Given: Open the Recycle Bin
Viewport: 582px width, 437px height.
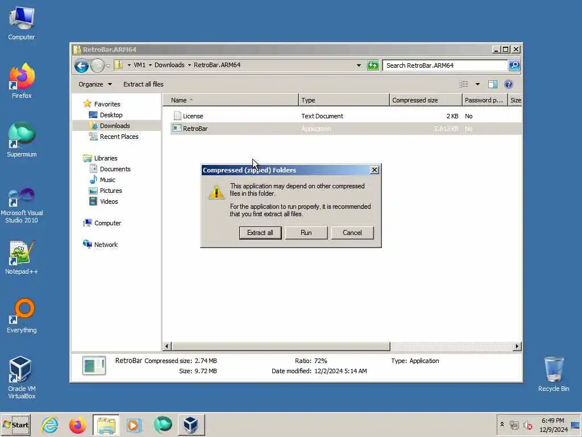Looking at the screenshot, I should pyautogui.click(x=554, y=374).
